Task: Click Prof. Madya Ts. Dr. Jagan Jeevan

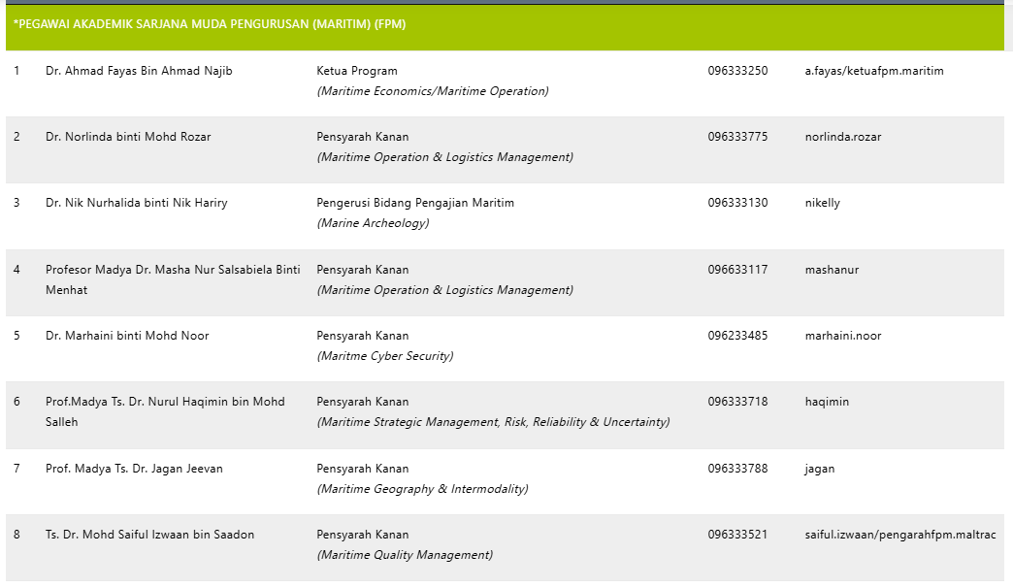Action: tap(134, 469)
